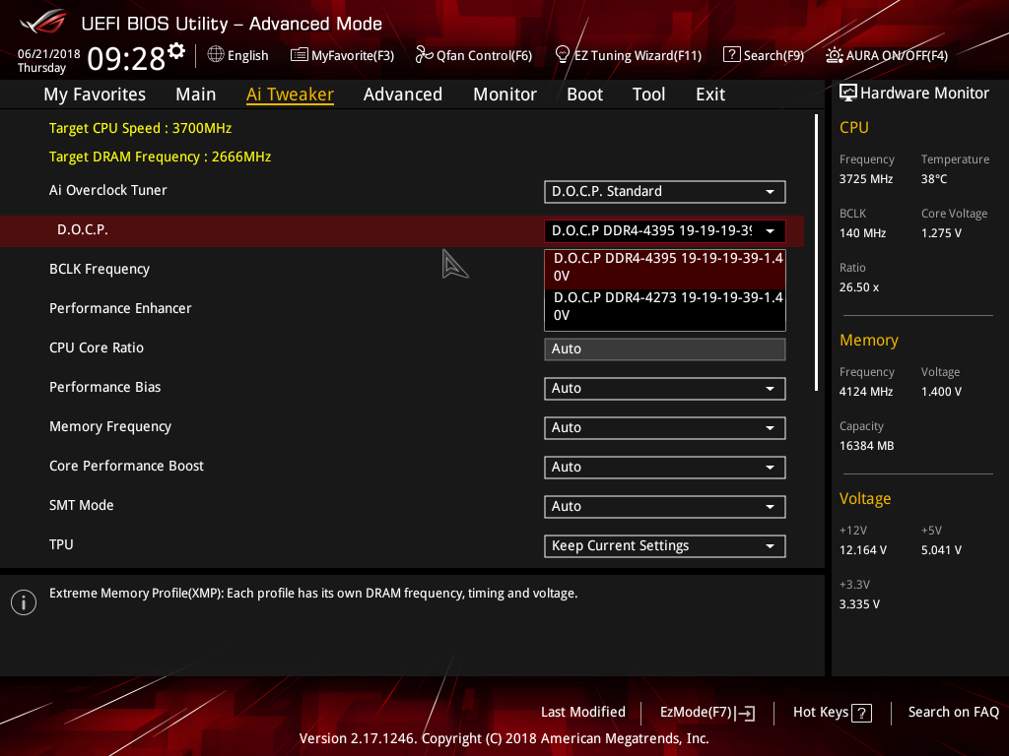Click the Hardware Monitor screen icon
This screenshot has height=756, width=1009.
(848, 94)
